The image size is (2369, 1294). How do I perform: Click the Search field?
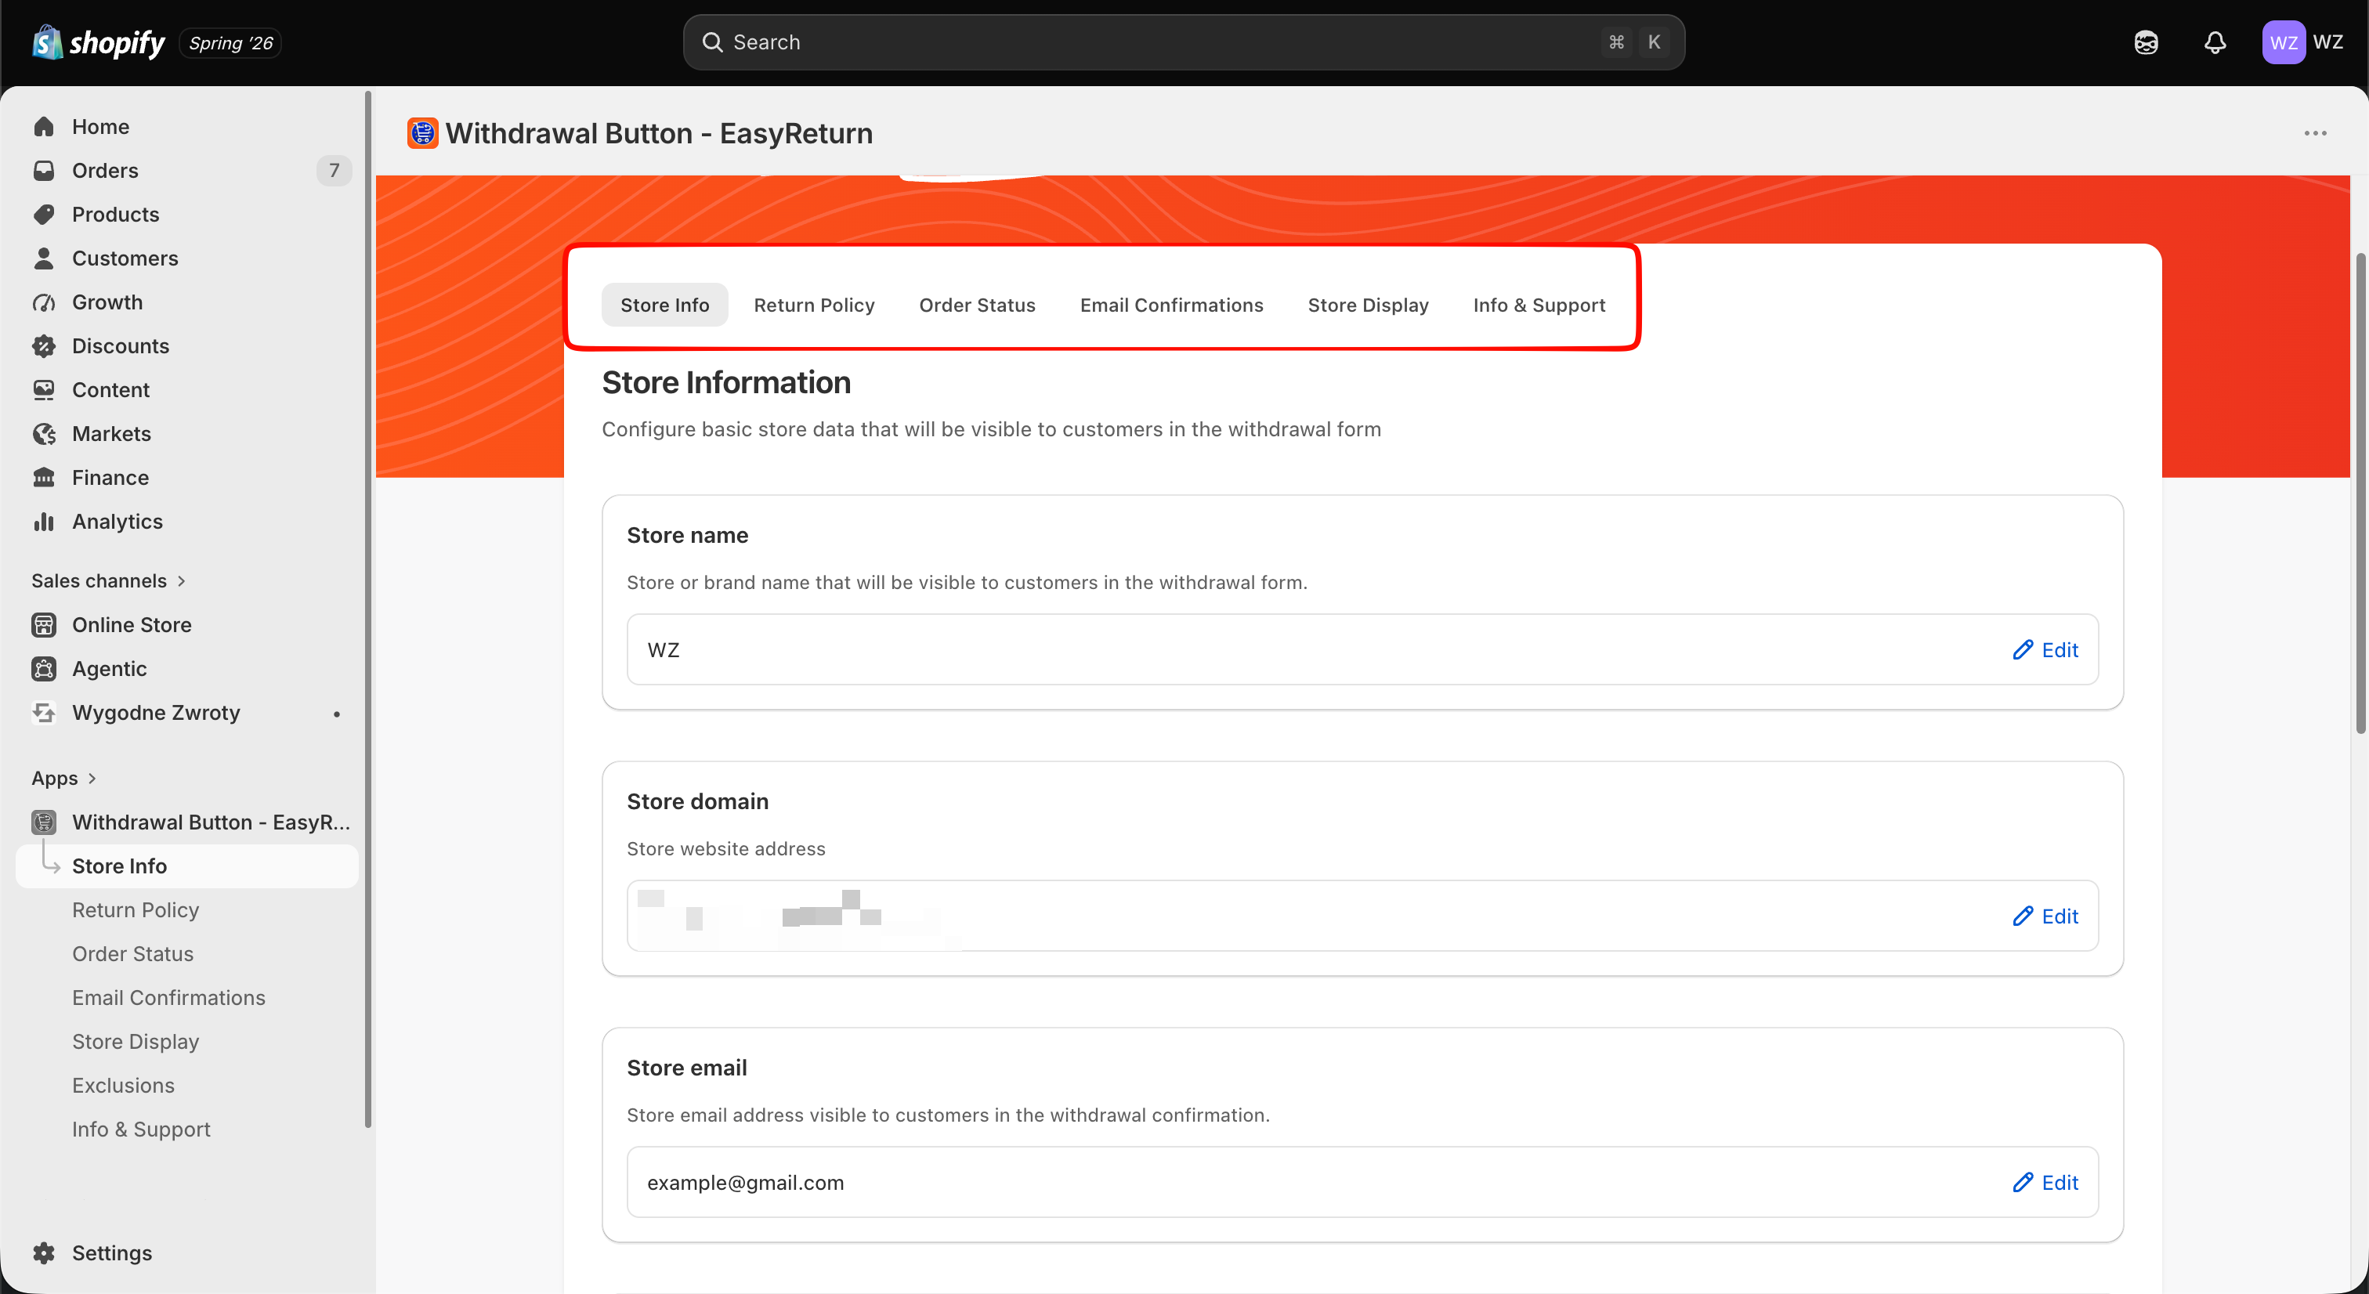tap(1184, 42)
